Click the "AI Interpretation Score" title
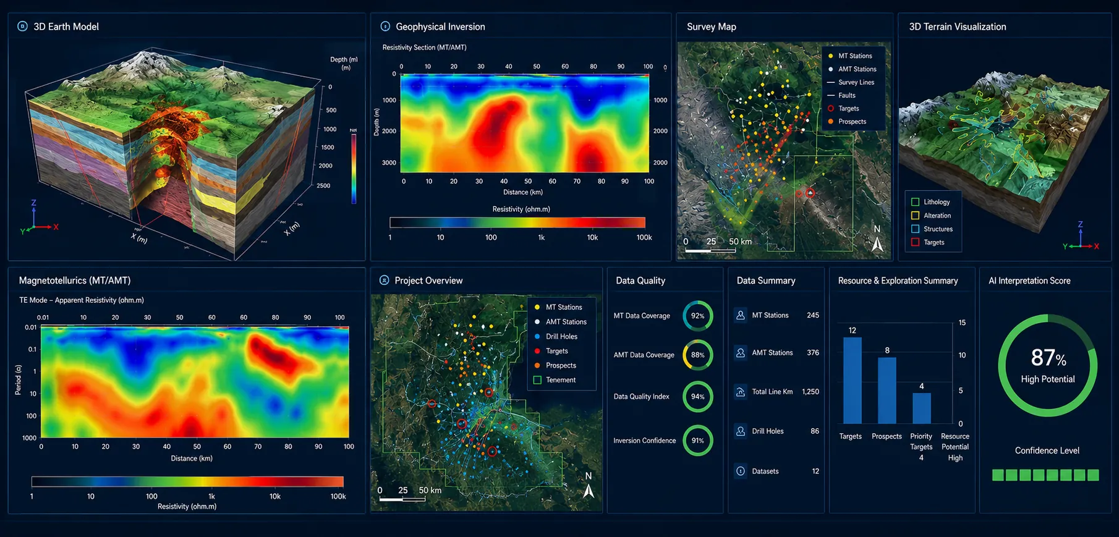The height and width of the screenshot is (537, 1119). point(1029,281)
